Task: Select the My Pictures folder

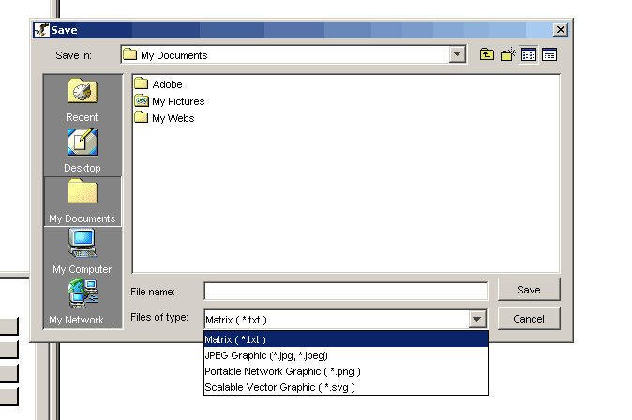Action: click(177, 101)
